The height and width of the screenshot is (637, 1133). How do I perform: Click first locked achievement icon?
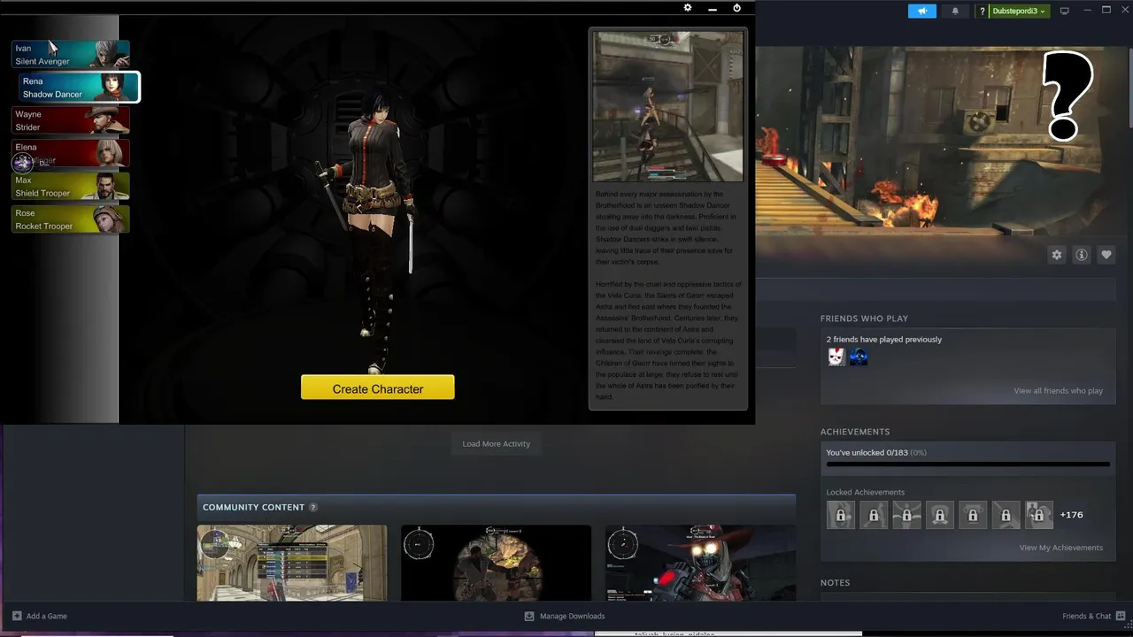tap(841, 515)
